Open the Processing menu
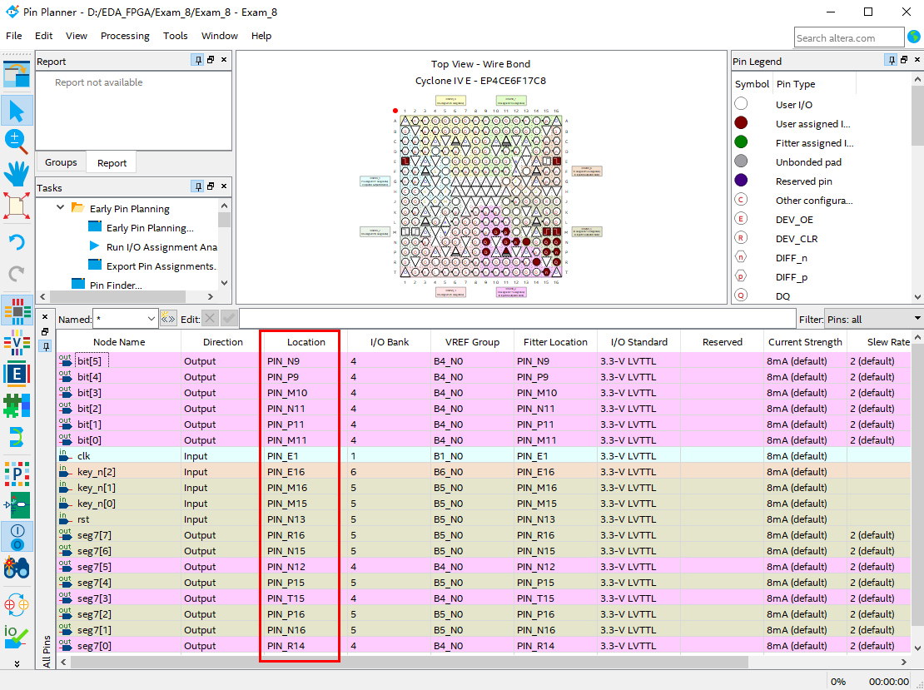Viewport: 924px width, 690px height. [125, 36]
